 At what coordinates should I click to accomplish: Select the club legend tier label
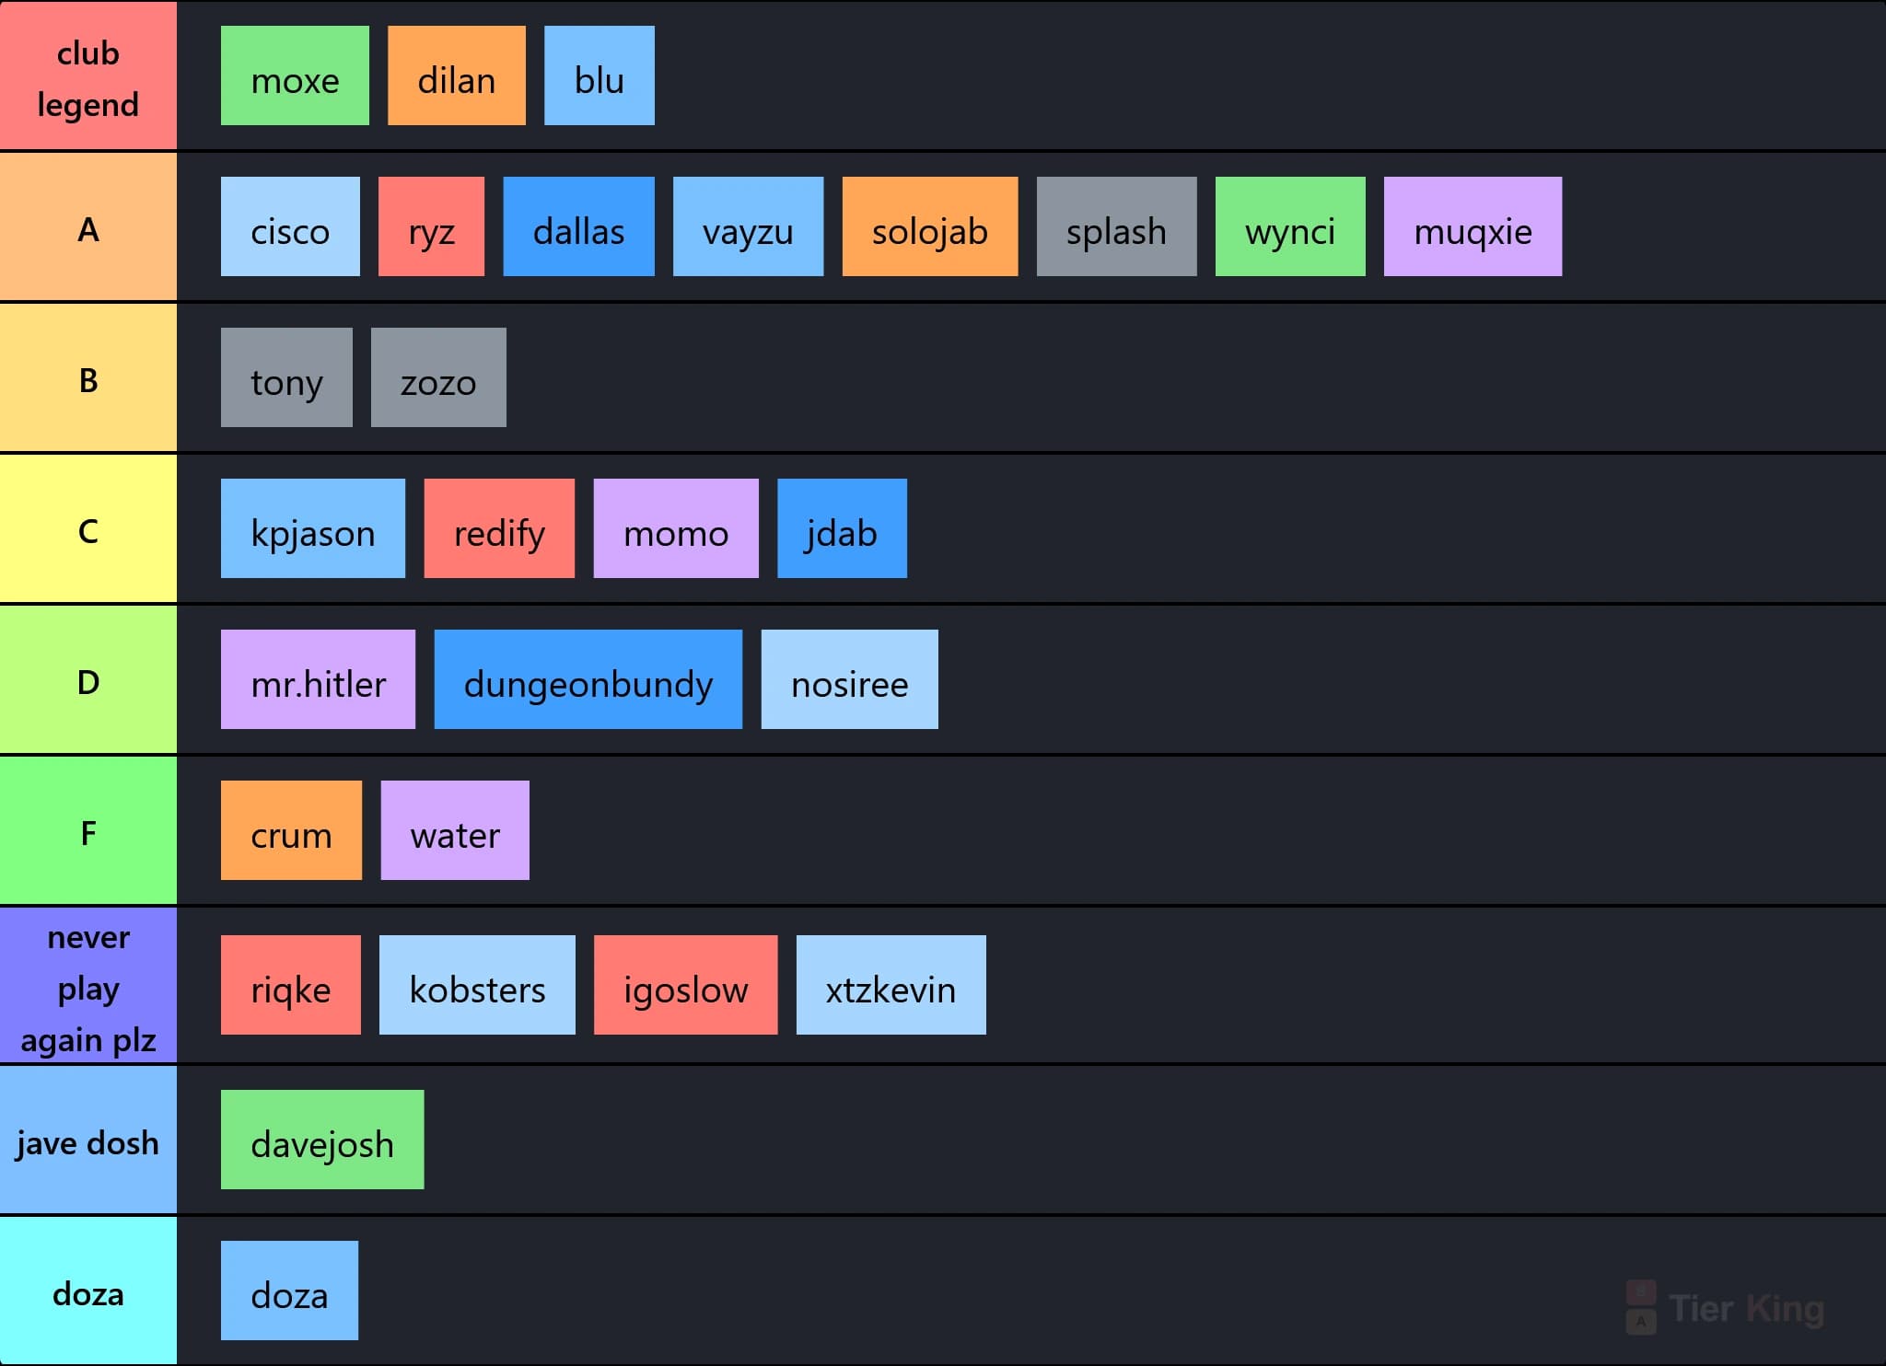tap(88, 75)
